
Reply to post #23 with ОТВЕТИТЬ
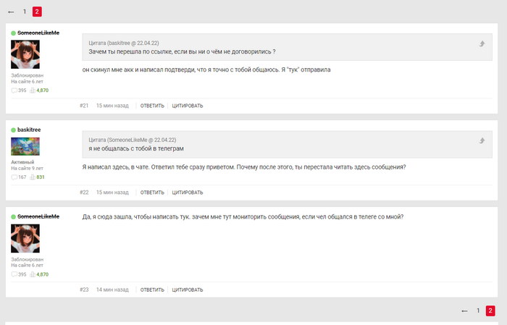(152, 290)
